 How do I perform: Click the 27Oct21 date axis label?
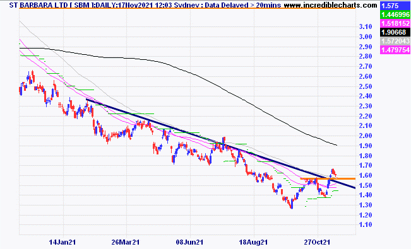pyautogui.click(x=317, y=242)
